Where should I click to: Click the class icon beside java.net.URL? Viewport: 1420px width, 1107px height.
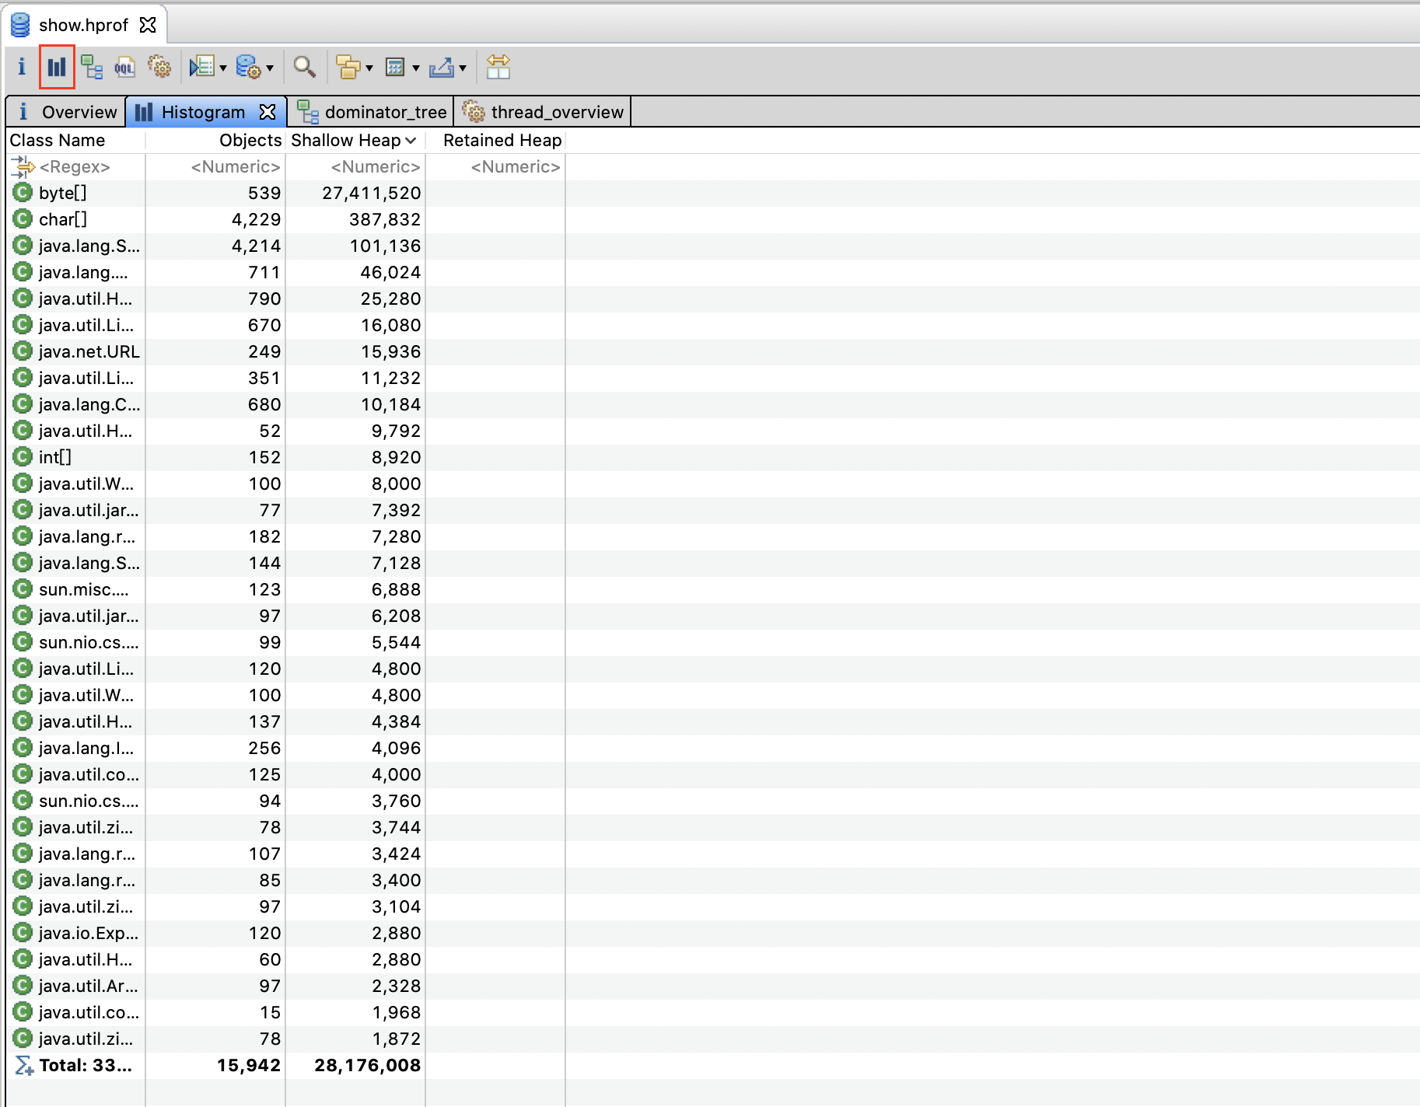pyautogui.click(x=23, y=351)
